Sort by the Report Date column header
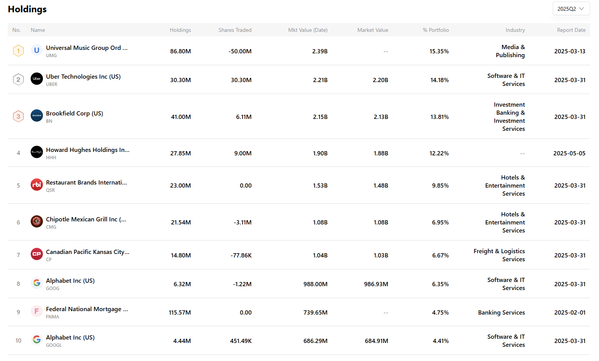 [571, 30]
